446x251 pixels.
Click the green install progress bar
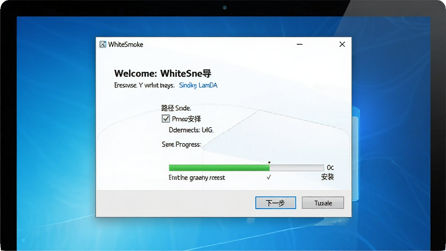click(x=247, y=168)
